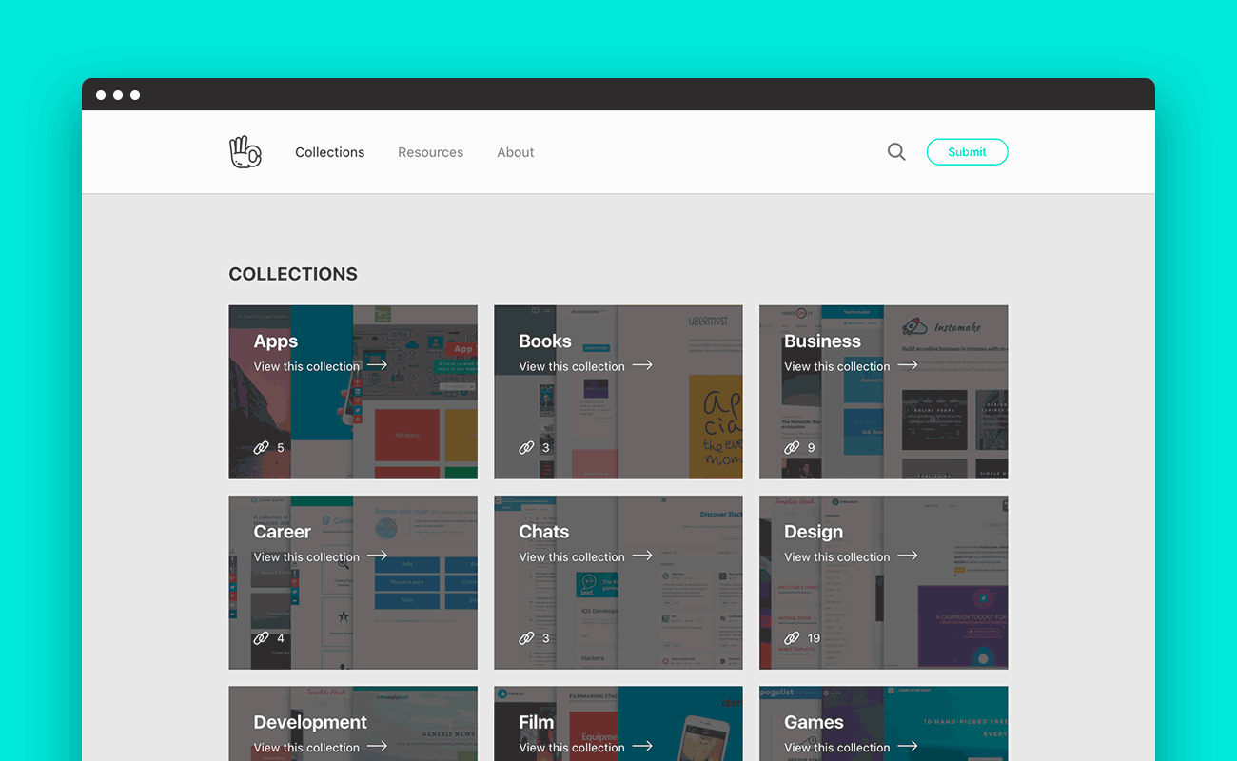Click the arrow on Development card
Image resolution: width=1237 pixels, height=761 pixels.
pyautogui.click(x=377, y=746)
